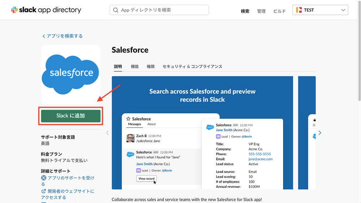This screenshot has height=203, width=361.
Task: Click the Slack に追加 button
Action: click(x=71, y=116)
